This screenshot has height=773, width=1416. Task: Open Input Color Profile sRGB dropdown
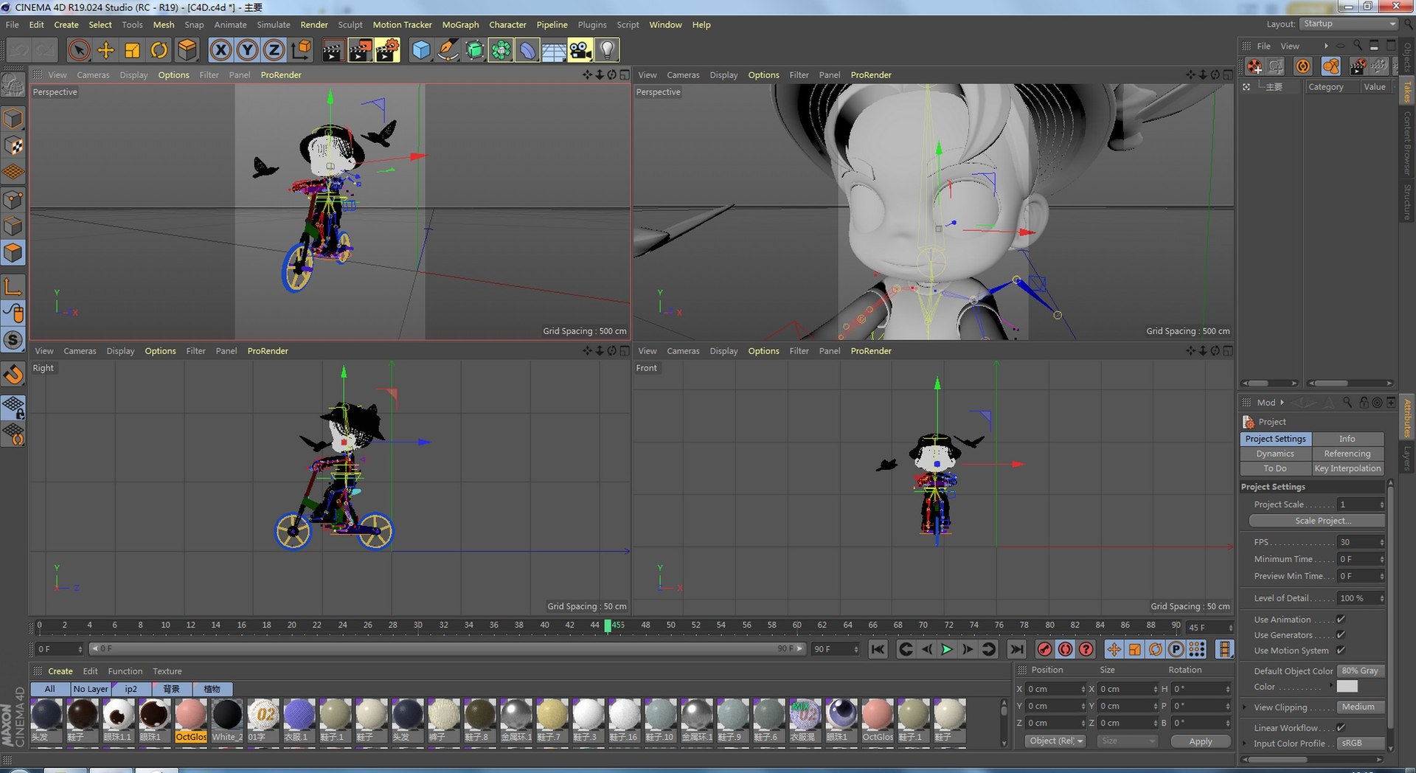1361,743
